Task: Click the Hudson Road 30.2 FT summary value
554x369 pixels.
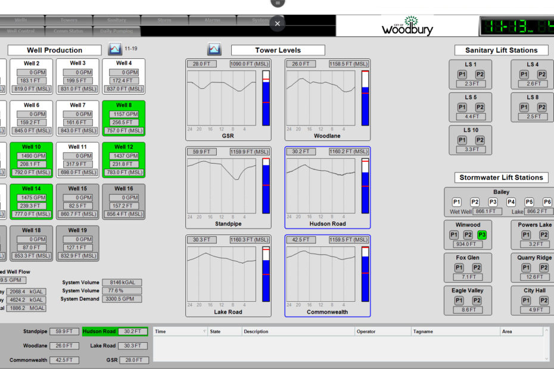Action: pos(132,332)
